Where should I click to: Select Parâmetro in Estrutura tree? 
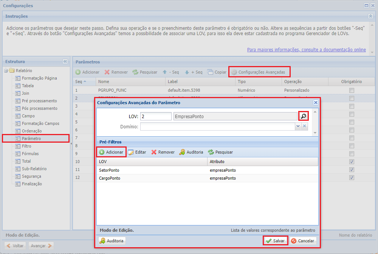[x=31, y=139]
